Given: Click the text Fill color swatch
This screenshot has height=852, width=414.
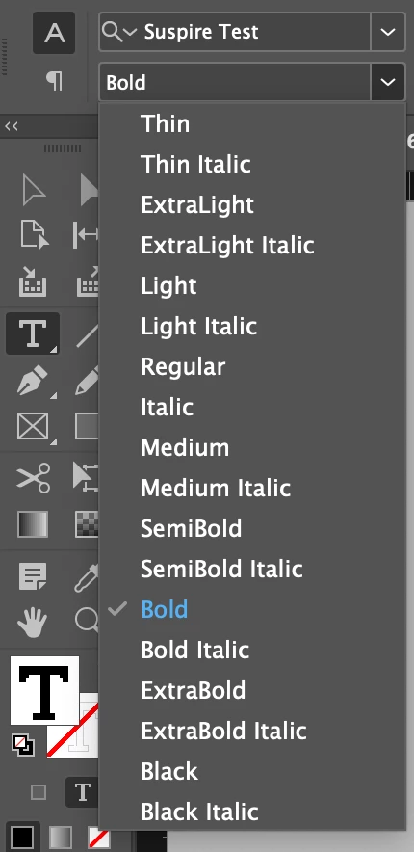Looking at the screenshot, I should point(44,690).
